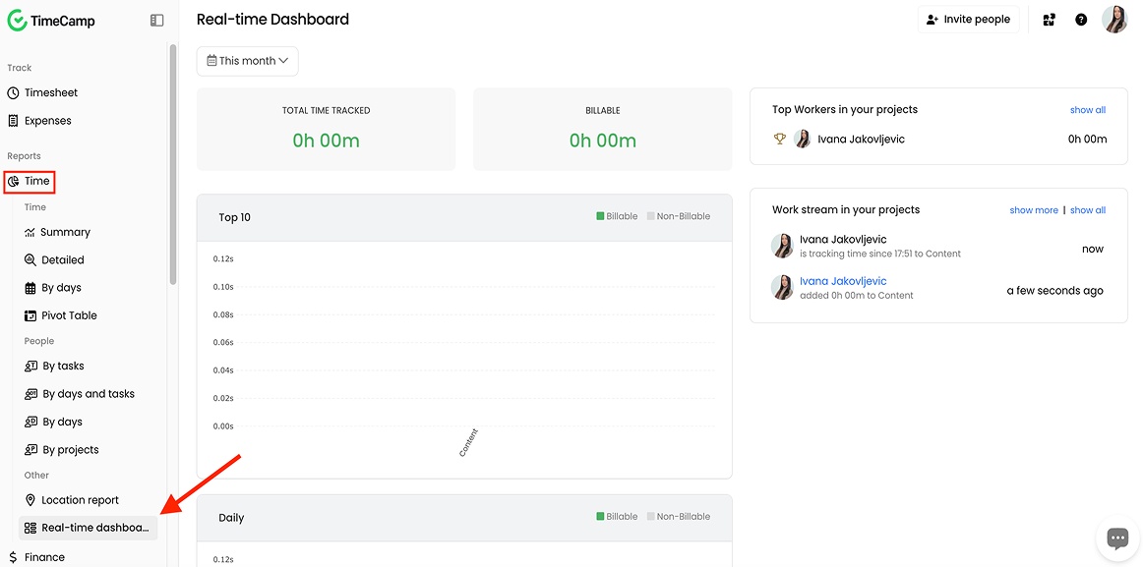Image resolution: width=1143 pixels, height=567 pixels.
Task: Click show all for Top Workers
Action: pyautogui.click(x=1087, y=109)
